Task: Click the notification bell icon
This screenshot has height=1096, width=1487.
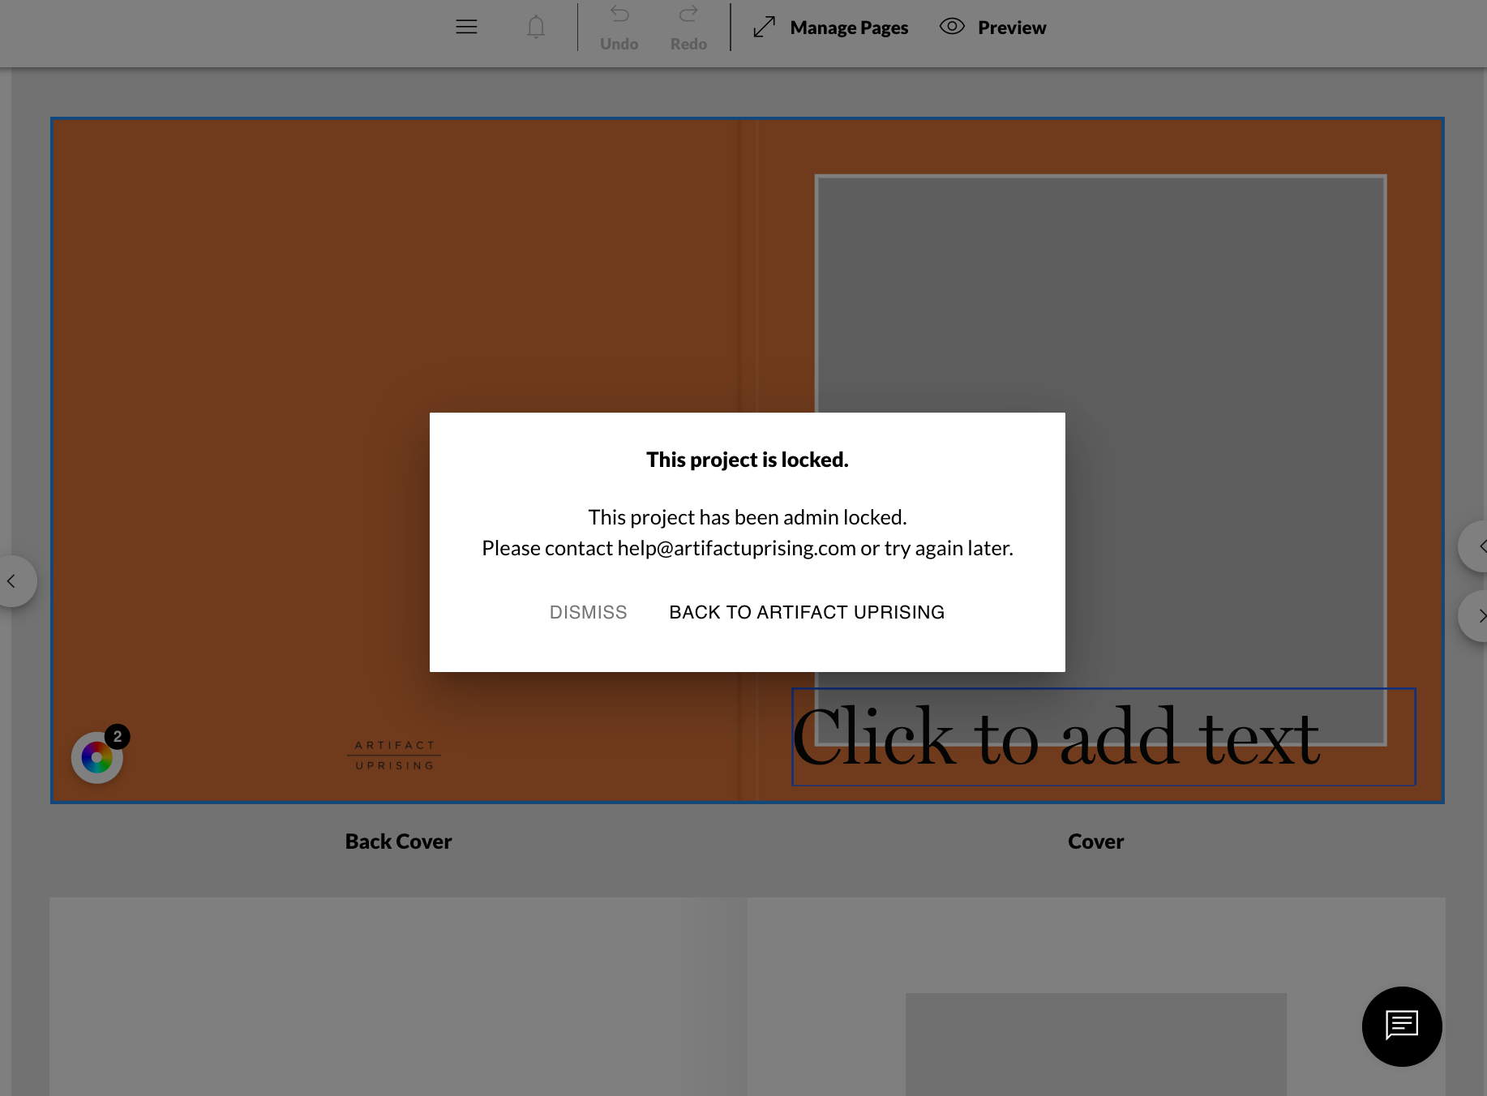Action: [x=536, y=27]
